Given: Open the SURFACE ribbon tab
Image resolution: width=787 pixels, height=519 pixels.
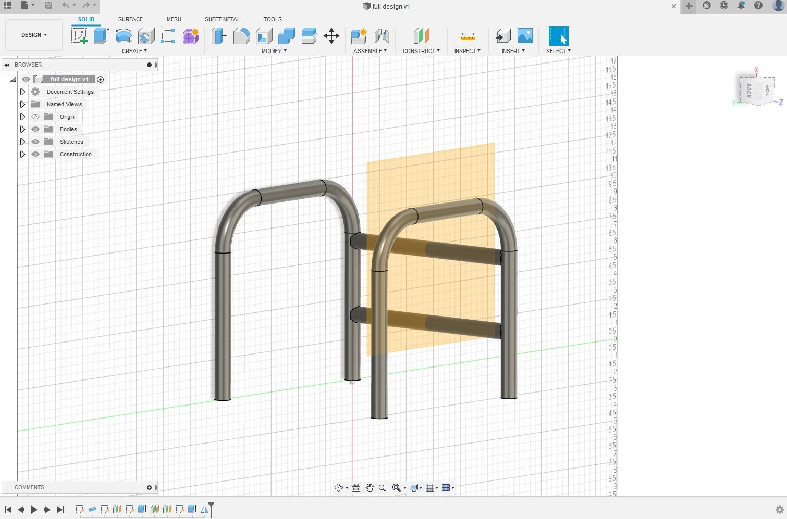Looking at the screenshot, I should (130, 19).
